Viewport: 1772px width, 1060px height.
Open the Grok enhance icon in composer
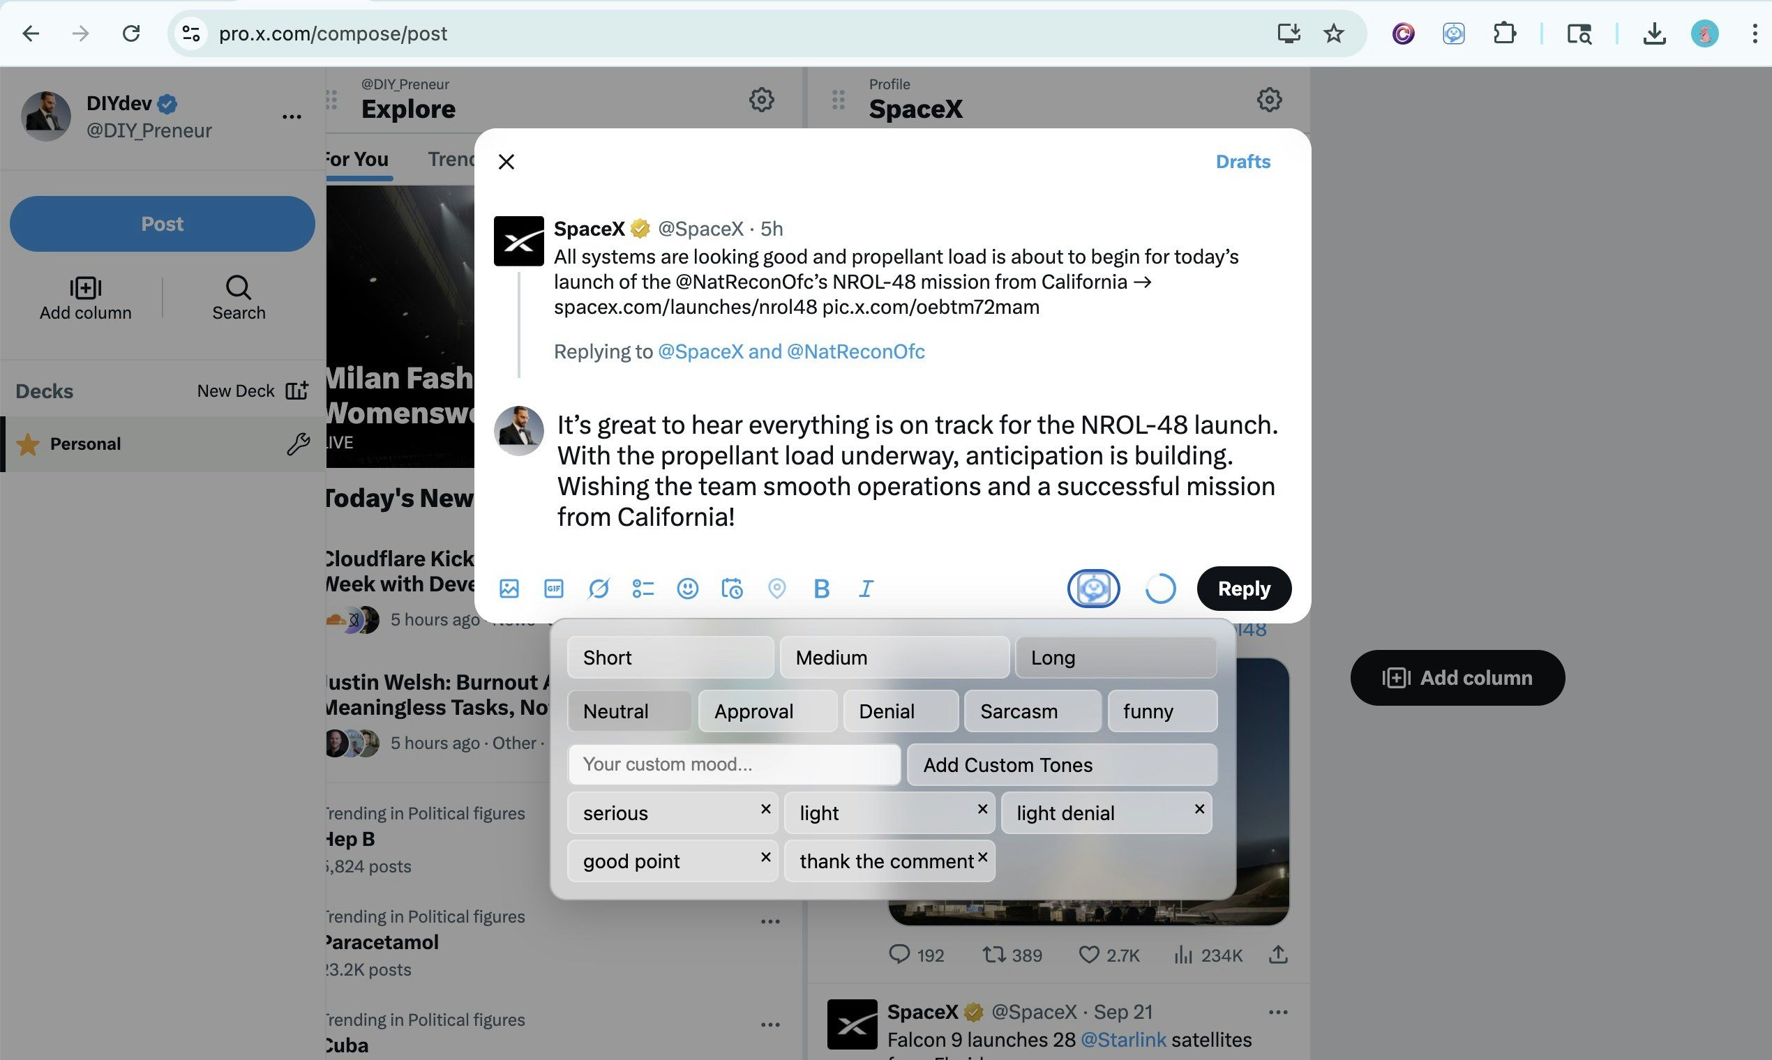tap(598, 589)
